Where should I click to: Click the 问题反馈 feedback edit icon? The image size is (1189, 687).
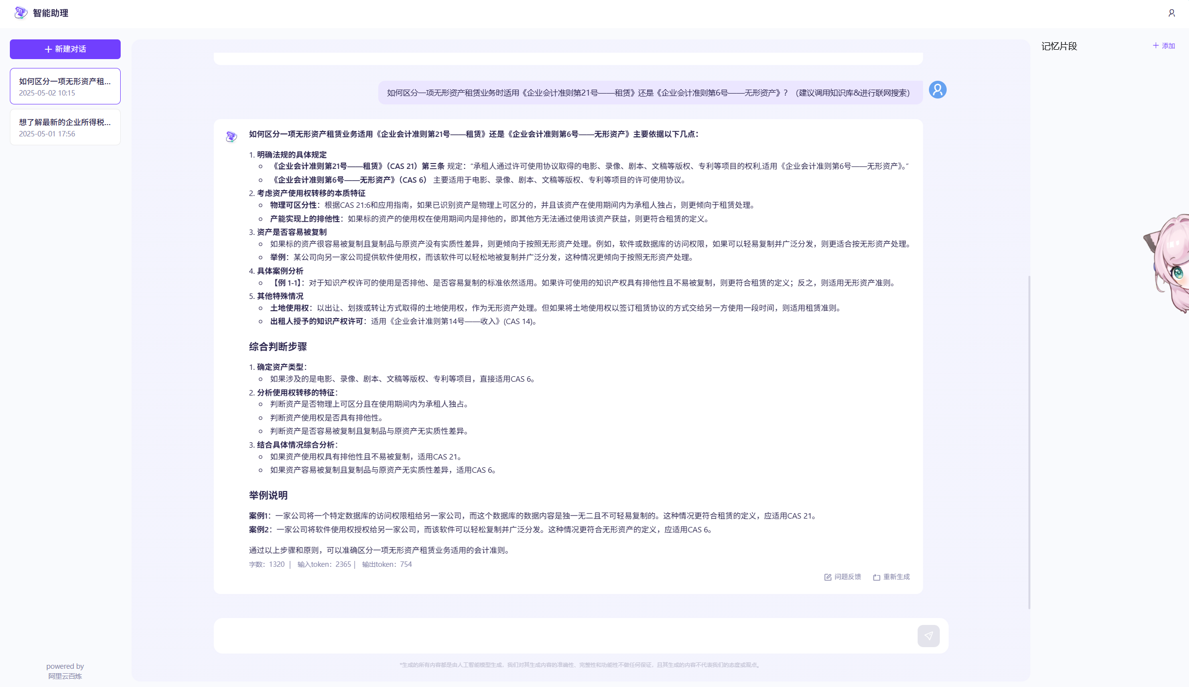click(x=828, y=577)
